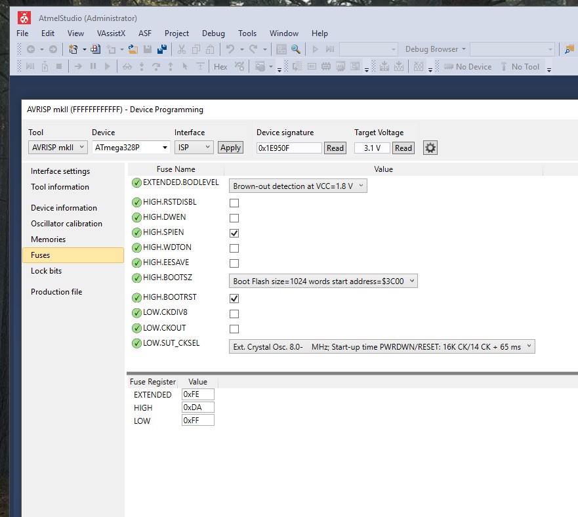Click the Step Into arrow icon
Viewport: 578px width, 517px height.
pyautogui.click(x=142, y=67)
